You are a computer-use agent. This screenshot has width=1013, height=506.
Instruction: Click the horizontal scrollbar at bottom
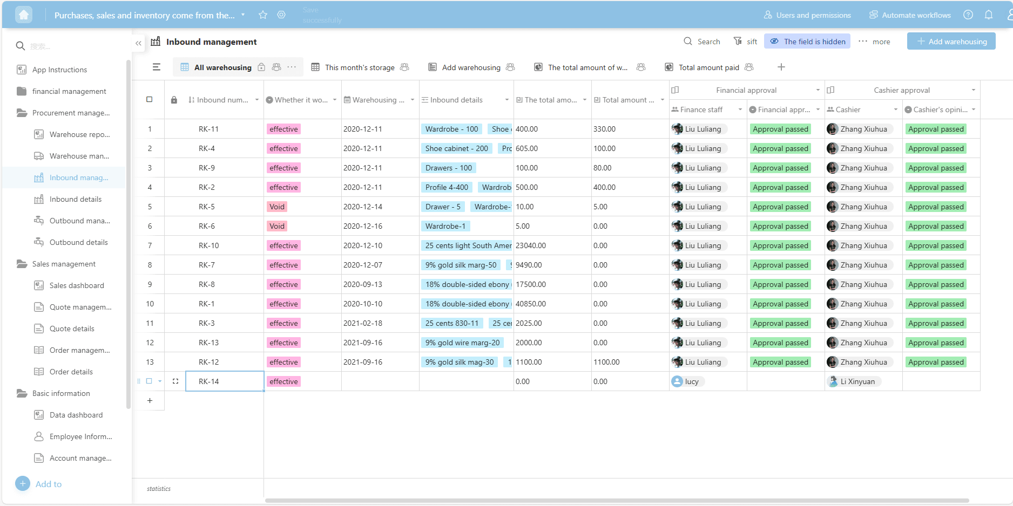[617, 501]
